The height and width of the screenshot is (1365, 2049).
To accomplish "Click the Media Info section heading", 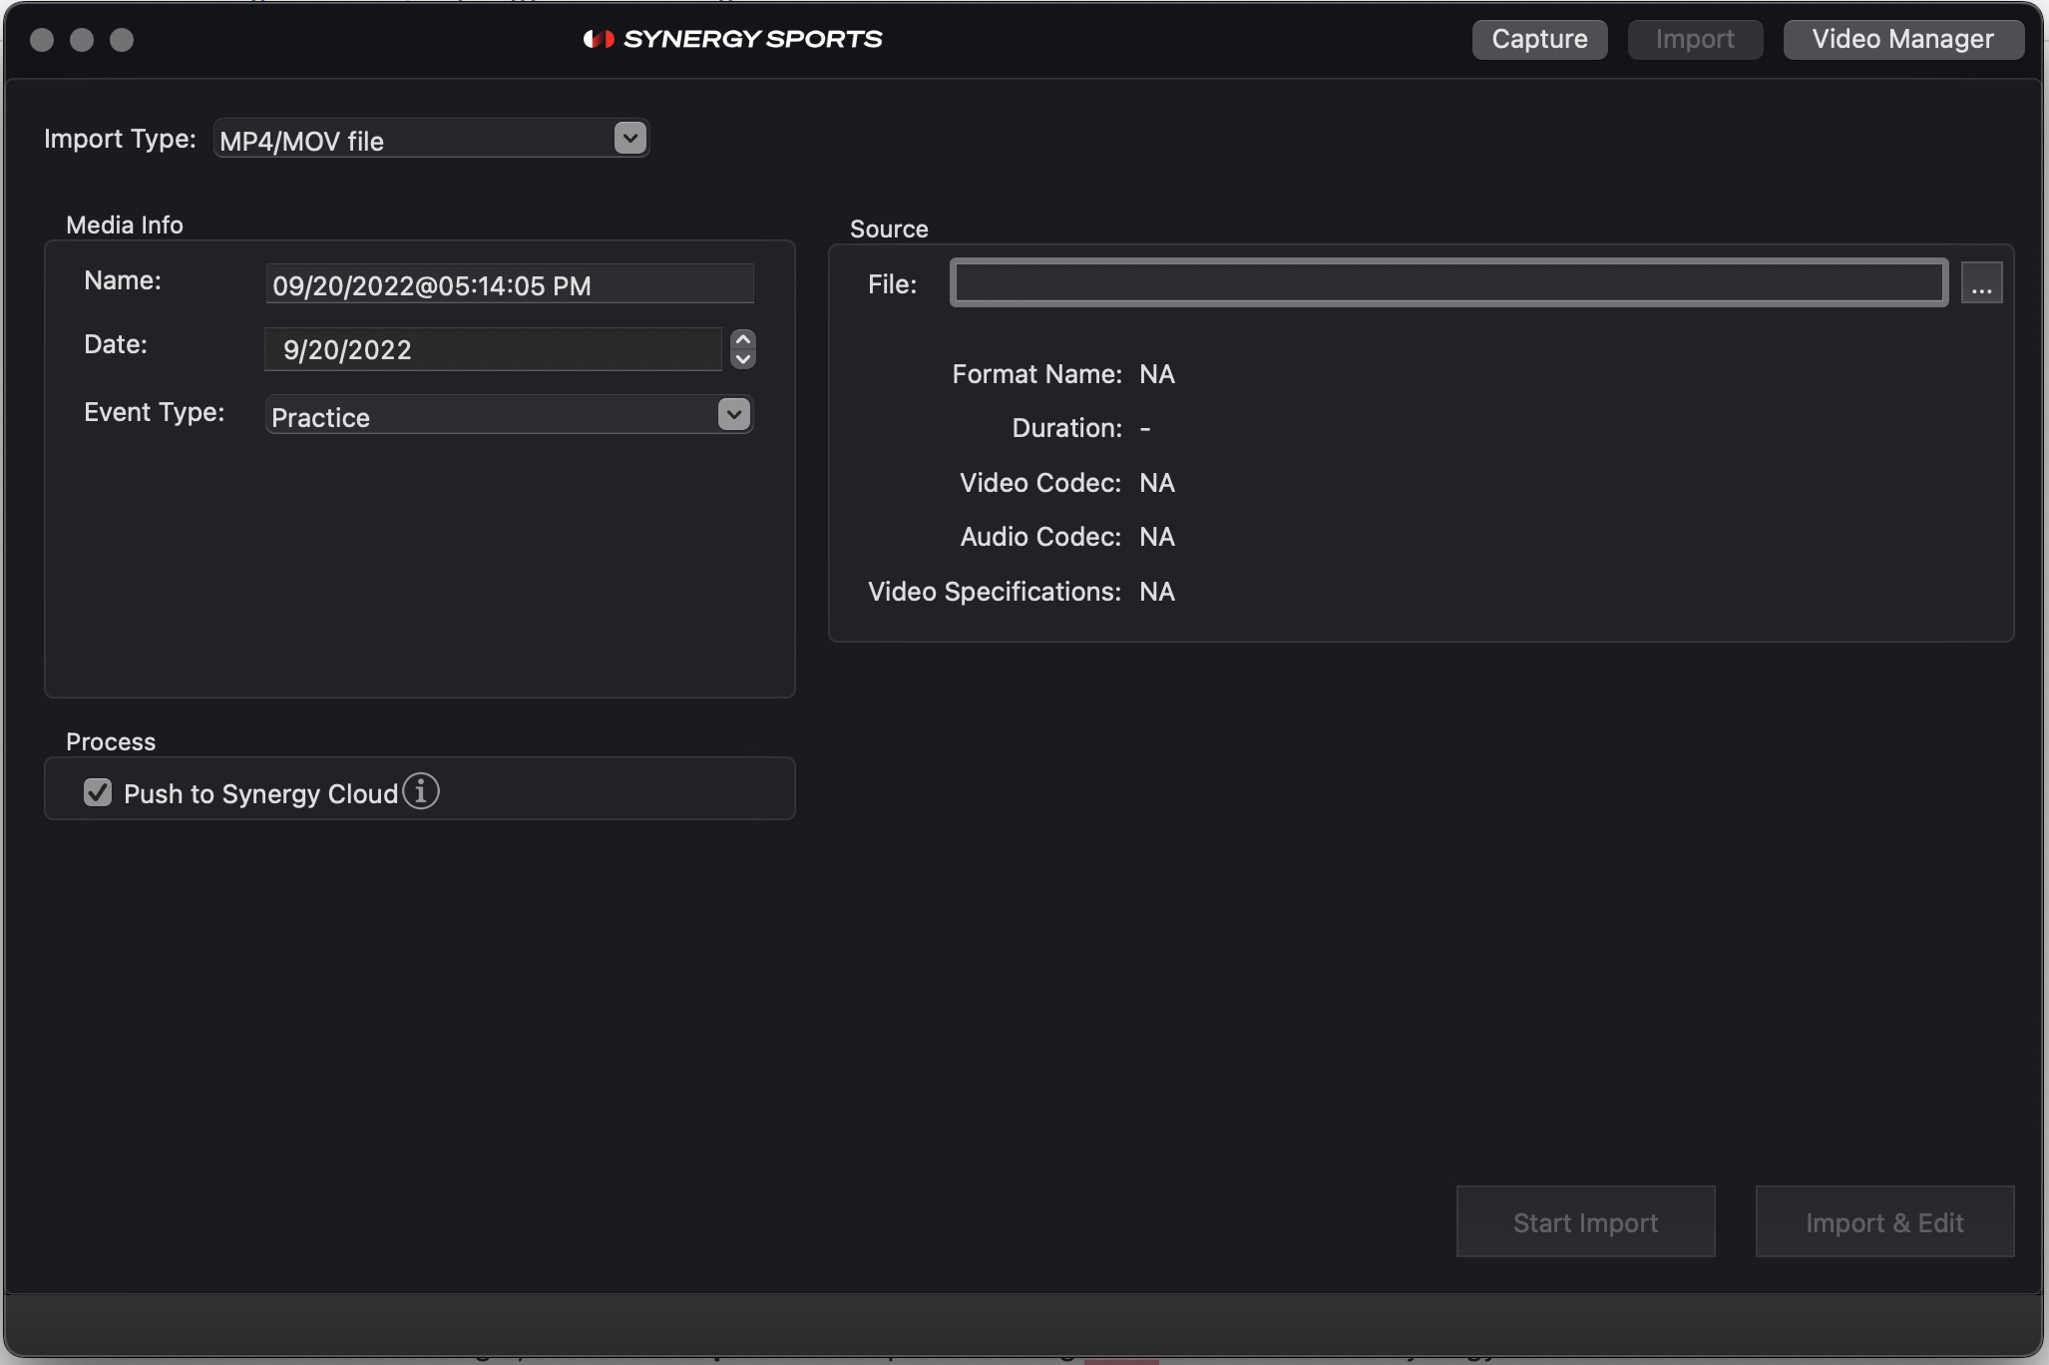I will 125,225.
